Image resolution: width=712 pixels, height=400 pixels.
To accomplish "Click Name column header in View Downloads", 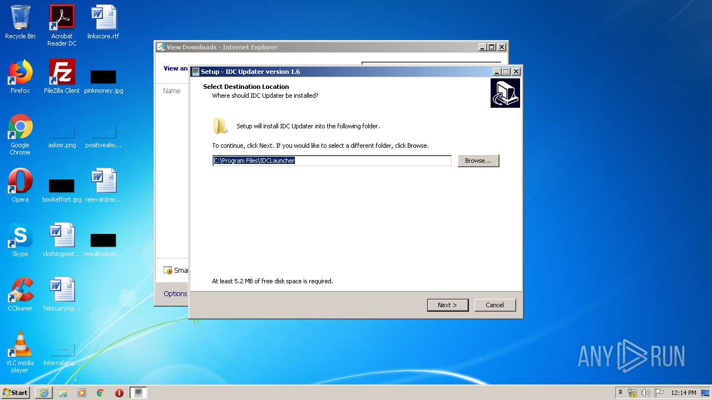I will pyautogui.click(x=172, y=91).
